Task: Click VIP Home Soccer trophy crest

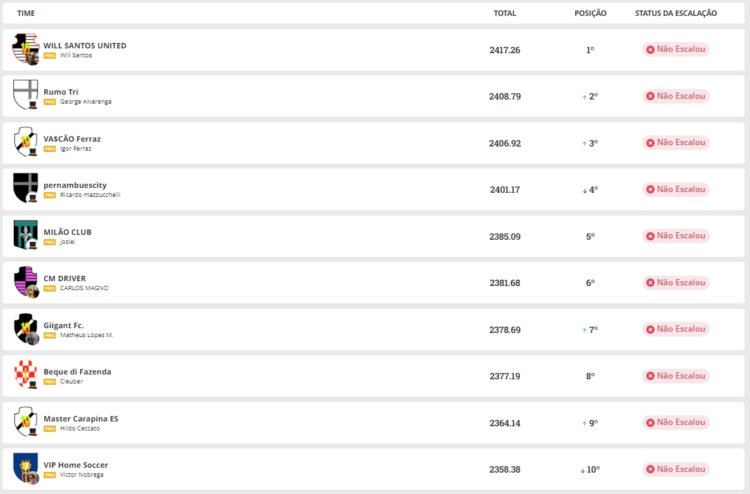Action: [x=26, y=468]
